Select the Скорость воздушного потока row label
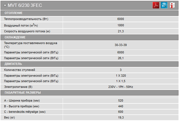The height and width of the screenshot is (121, 179). coord(27,31)
